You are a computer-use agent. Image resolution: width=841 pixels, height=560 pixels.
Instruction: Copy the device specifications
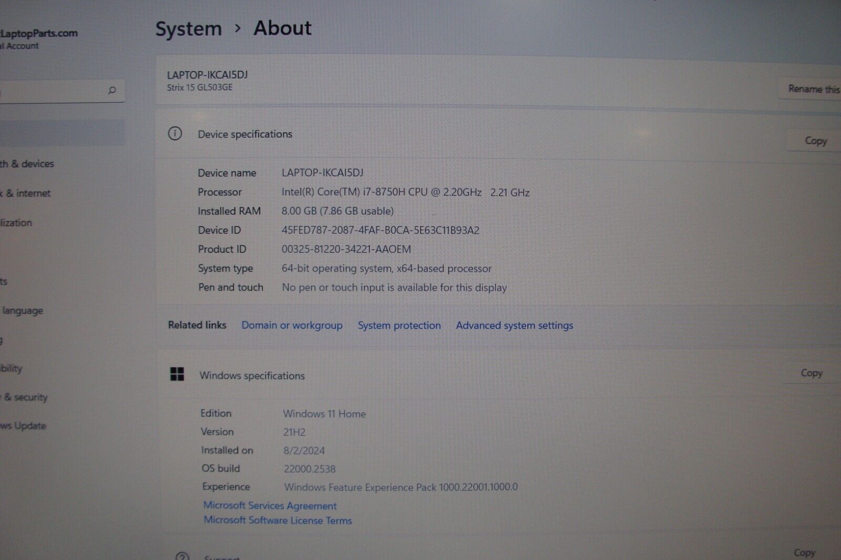(815, 141)
